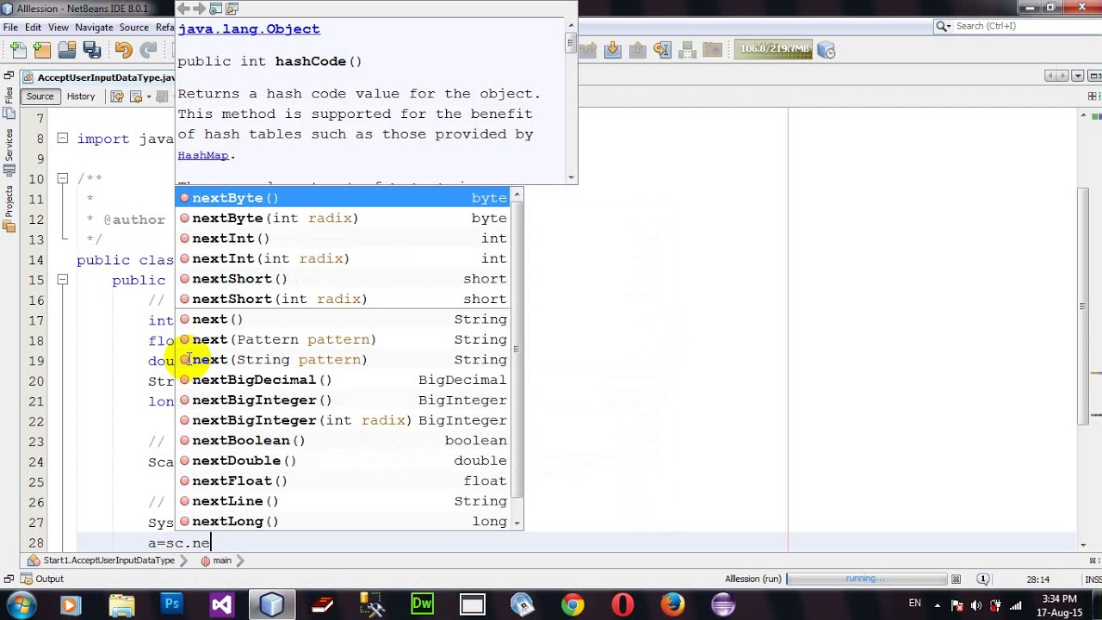Open source from javadoc popup
This screenshot has width=1102, height=620.
pos(233,9)
